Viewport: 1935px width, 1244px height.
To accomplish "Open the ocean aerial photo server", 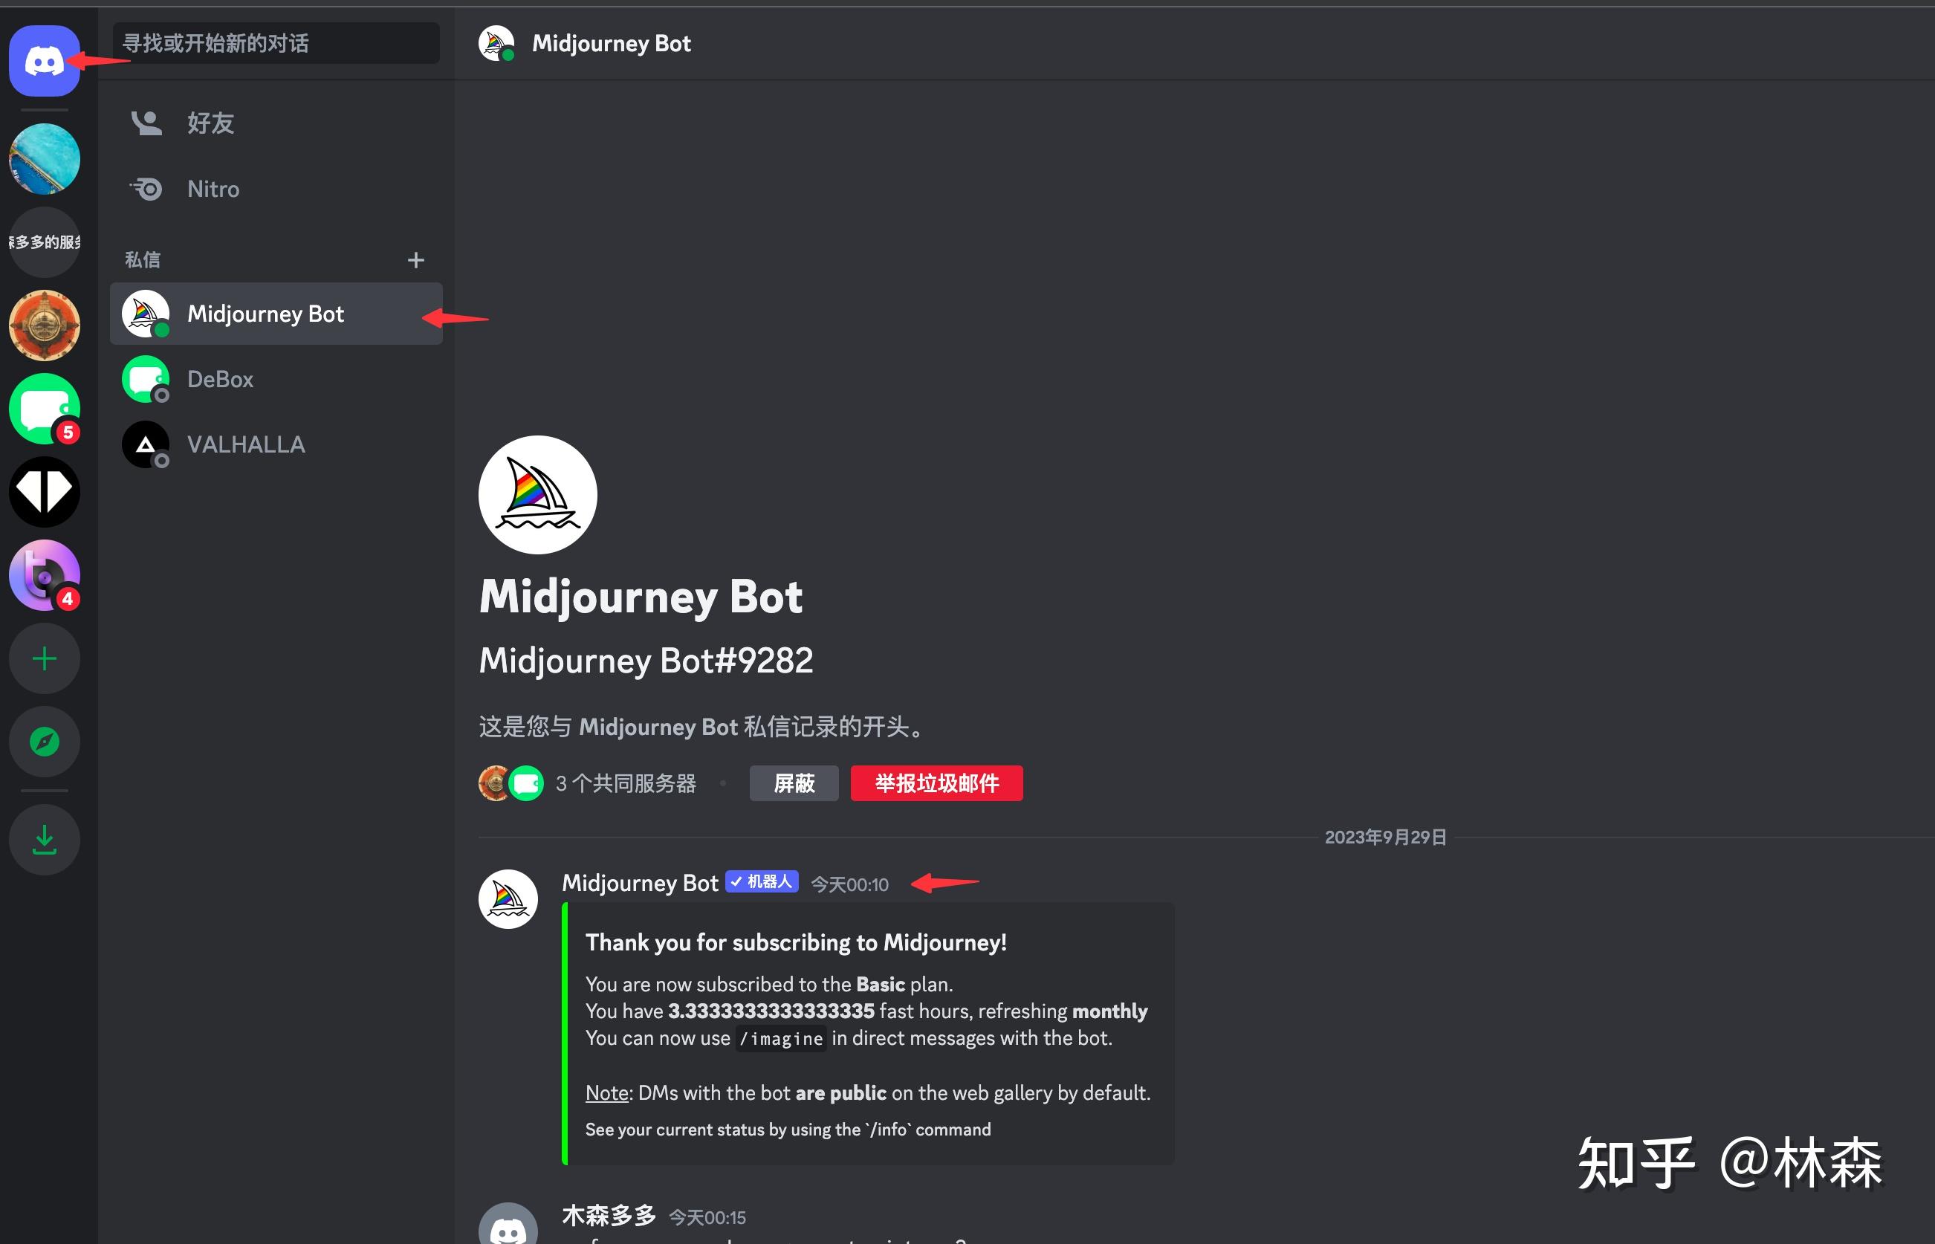I will (45, 159).
